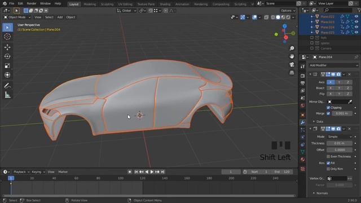Select the Rotate tool
Image resolution: width=361 pixels, height=203 pixels.
(x=7, y=56)
